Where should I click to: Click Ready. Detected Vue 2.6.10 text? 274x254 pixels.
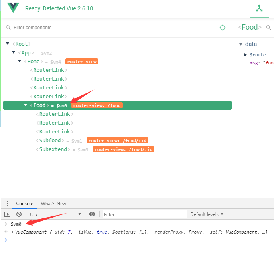(59, 8)
